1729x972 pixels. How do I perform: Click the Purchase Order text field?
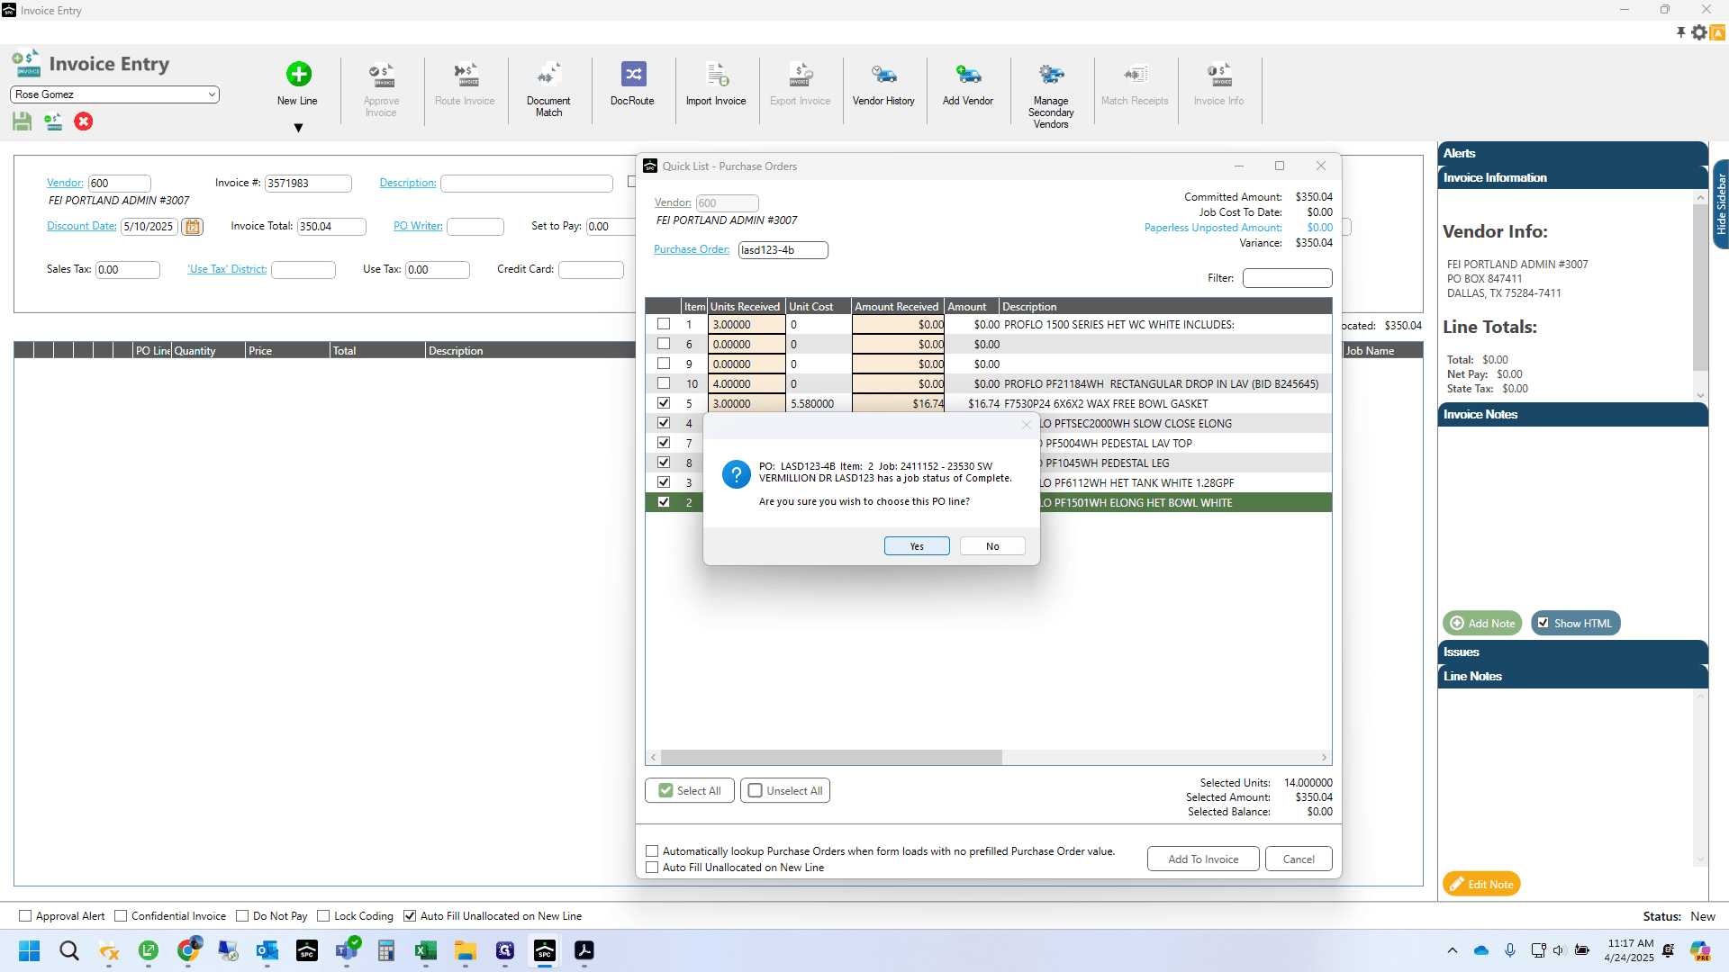(783, 250)
